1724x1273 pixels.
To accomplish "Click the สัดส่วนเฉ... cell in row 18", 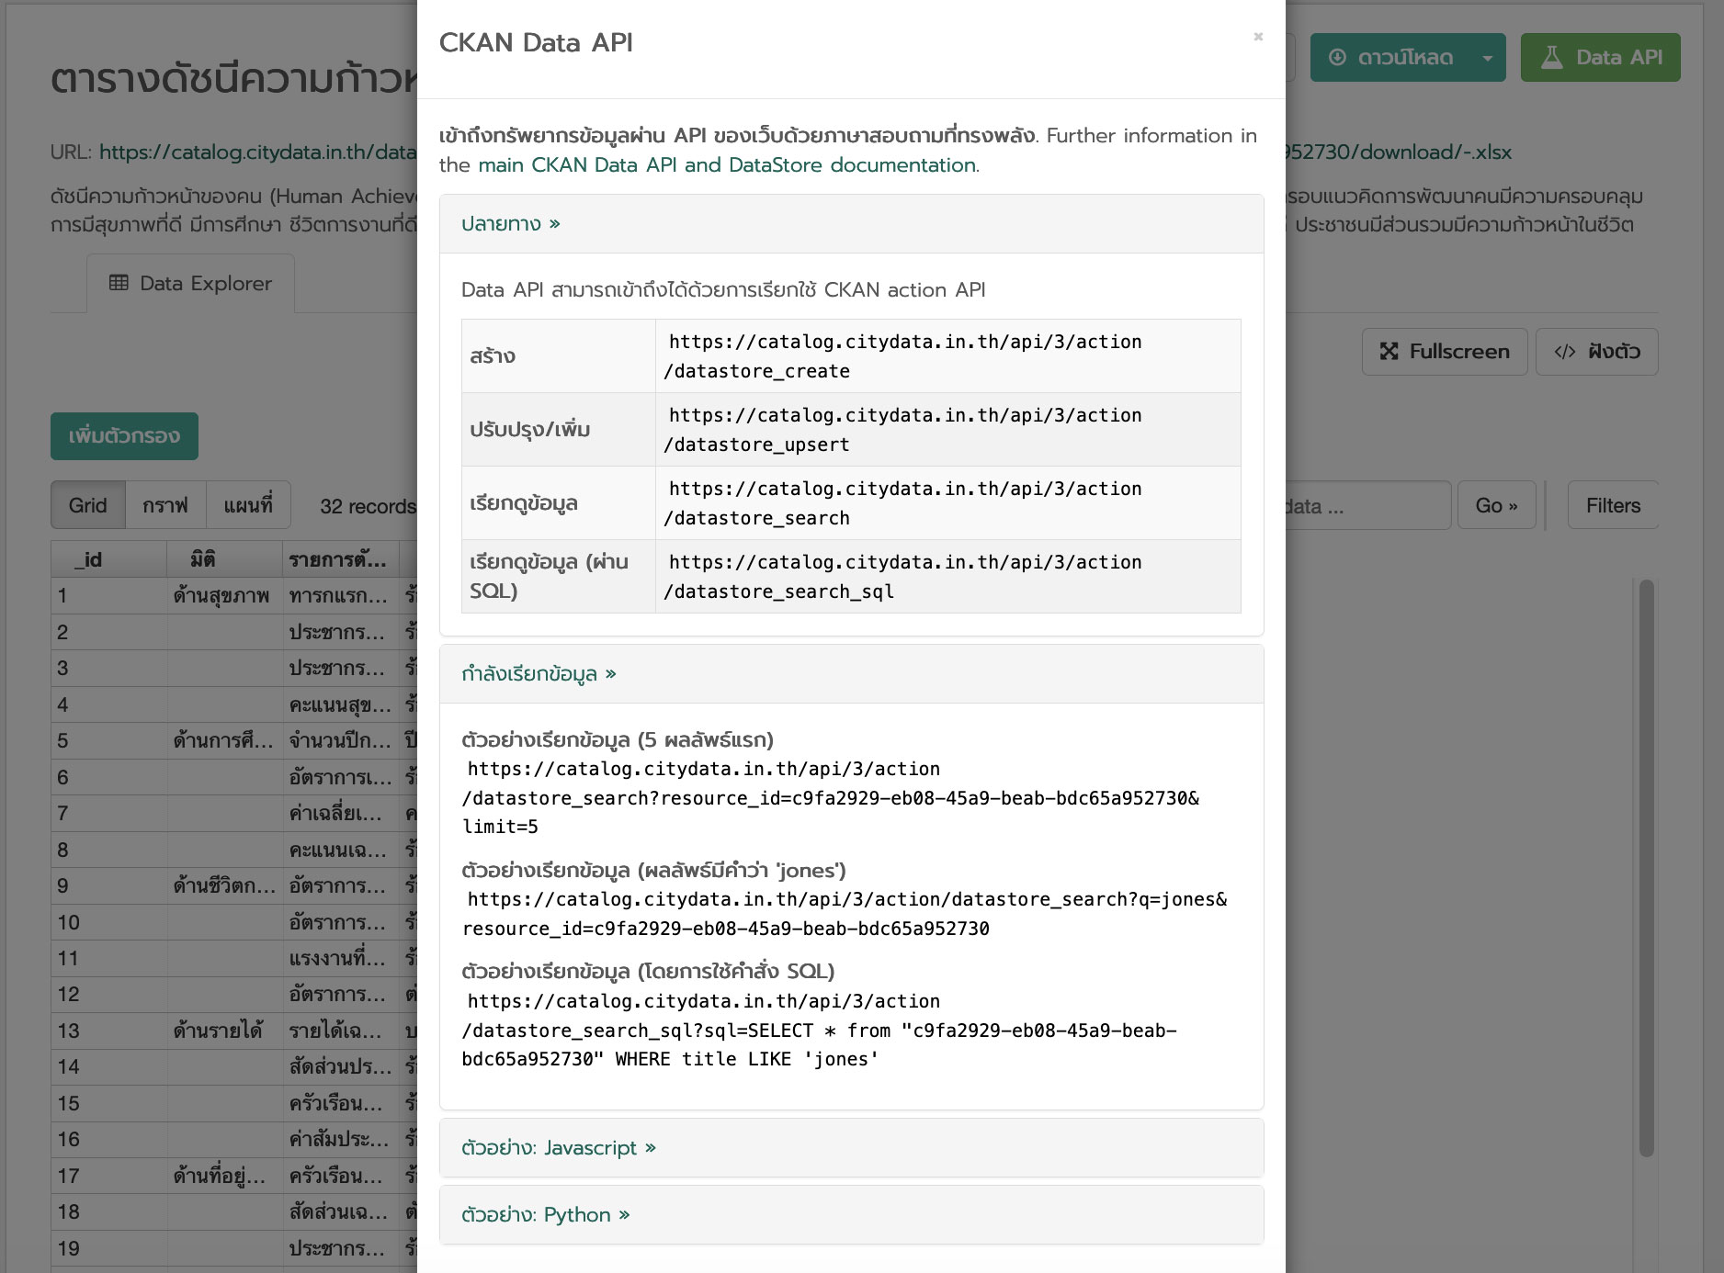I will coord(340,1211).
